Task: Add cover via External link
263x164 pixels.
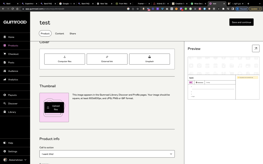Action: pos(107,59)
